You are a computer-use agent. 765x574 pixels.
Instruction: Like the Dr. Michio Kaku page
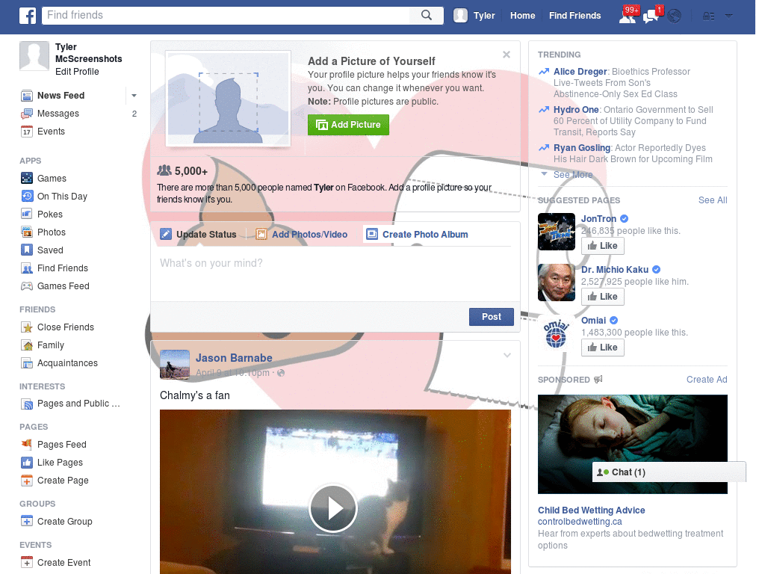click(x=603, y=296)
